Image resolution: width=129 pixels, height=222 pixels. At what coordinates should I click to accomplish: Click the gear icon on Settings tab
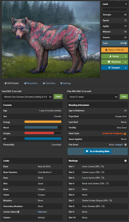(x=61, y=83)
